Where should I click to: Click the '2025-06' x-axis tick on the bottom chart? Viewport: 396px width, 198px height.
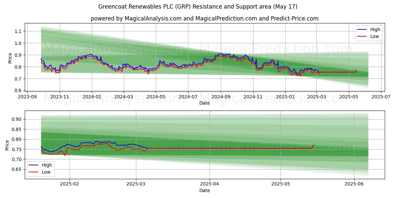point(354,184)
